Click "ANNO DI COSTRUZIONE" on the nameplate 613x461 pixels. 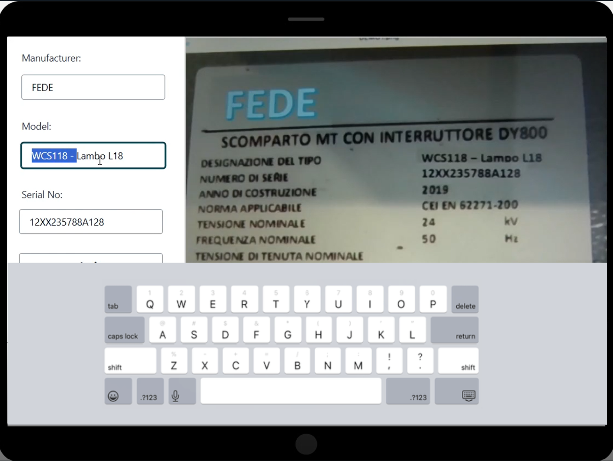258,193
